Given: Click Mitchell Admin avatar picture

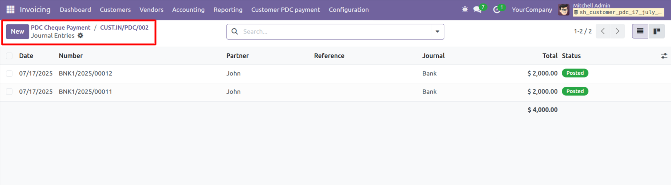Looking at the screenshot, I should coord(564,10).
